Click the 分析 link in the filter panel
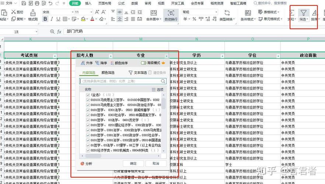The width and height of the screenshot is (325, 184). point(87,163)
